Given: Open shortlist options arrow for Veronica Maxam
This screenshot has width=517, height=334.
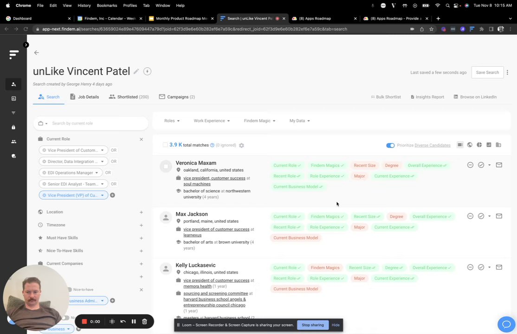Looking at the screenshot, I should [x=489, y=165].
